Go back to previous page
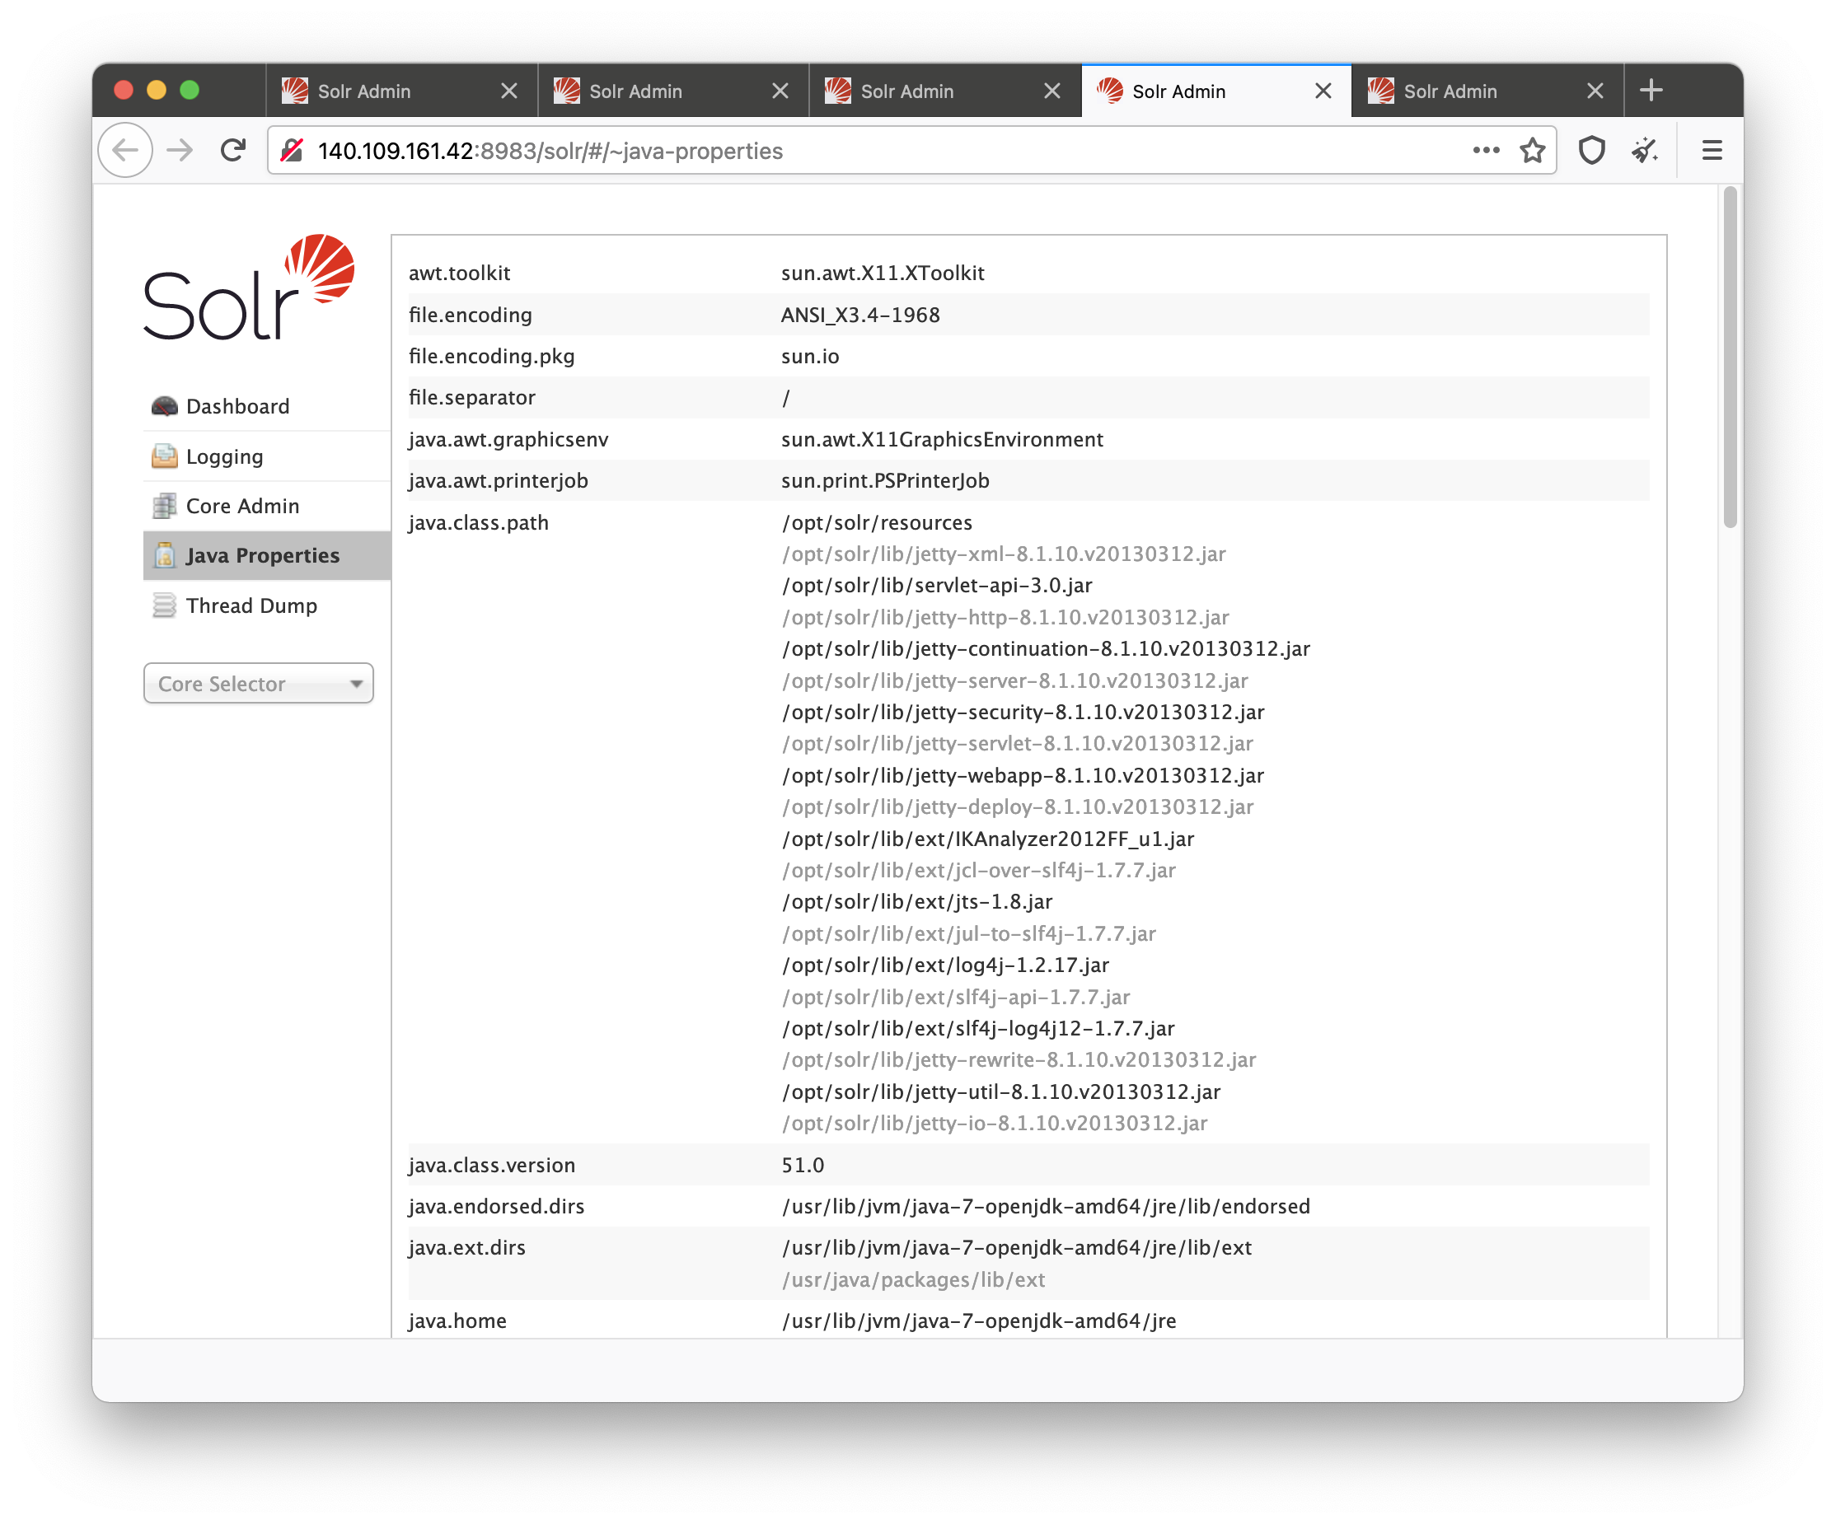The image size is (1836, 1524). [x=125, y=150]
